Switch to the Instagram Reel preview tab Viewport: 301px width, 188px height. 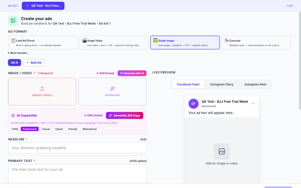[x=255, y=84]
